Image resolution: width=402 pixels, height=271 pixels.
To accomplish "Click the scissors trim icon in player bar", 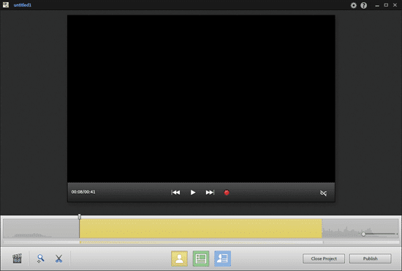I will 323,193.
